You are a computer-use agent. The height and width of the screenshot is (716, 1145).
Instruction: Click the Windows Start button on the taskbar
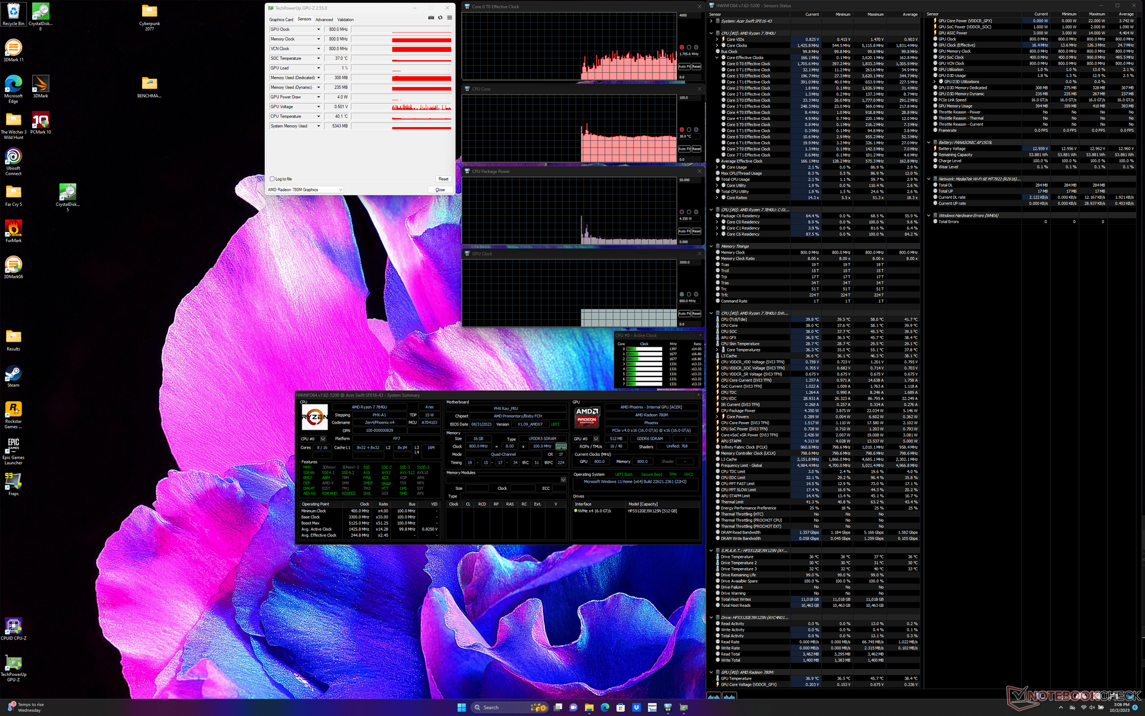coord(461,708)
